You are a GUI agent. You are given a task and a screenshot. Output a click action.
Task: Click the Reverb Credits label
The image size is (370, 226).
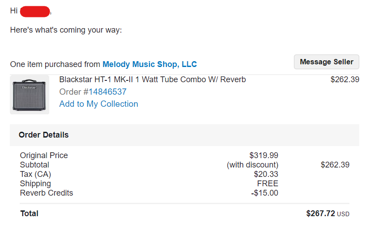47,193
